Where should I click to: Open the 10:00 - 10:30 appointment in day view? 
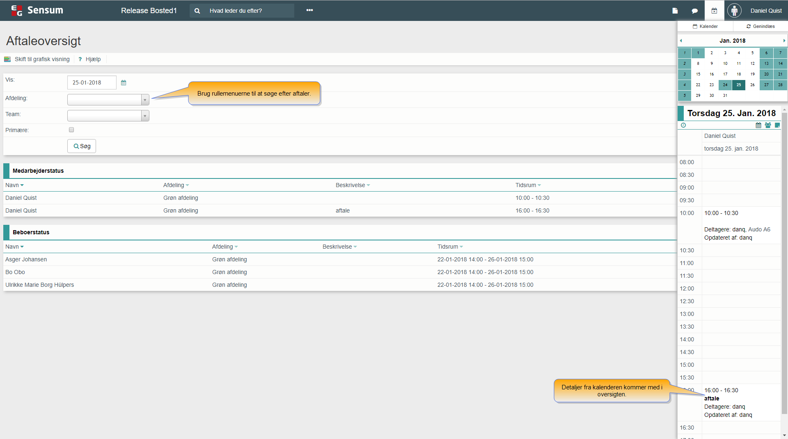click(741, 225)
